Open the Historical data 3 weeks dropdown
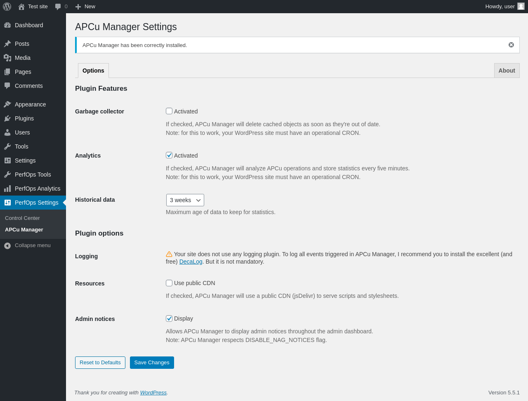 click(x=185, y=200)
